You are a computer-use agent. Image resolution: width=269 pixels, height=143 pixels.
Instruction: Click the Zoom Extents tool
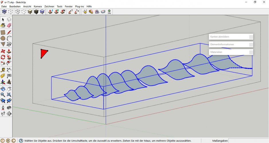click(x=9, y=95)
